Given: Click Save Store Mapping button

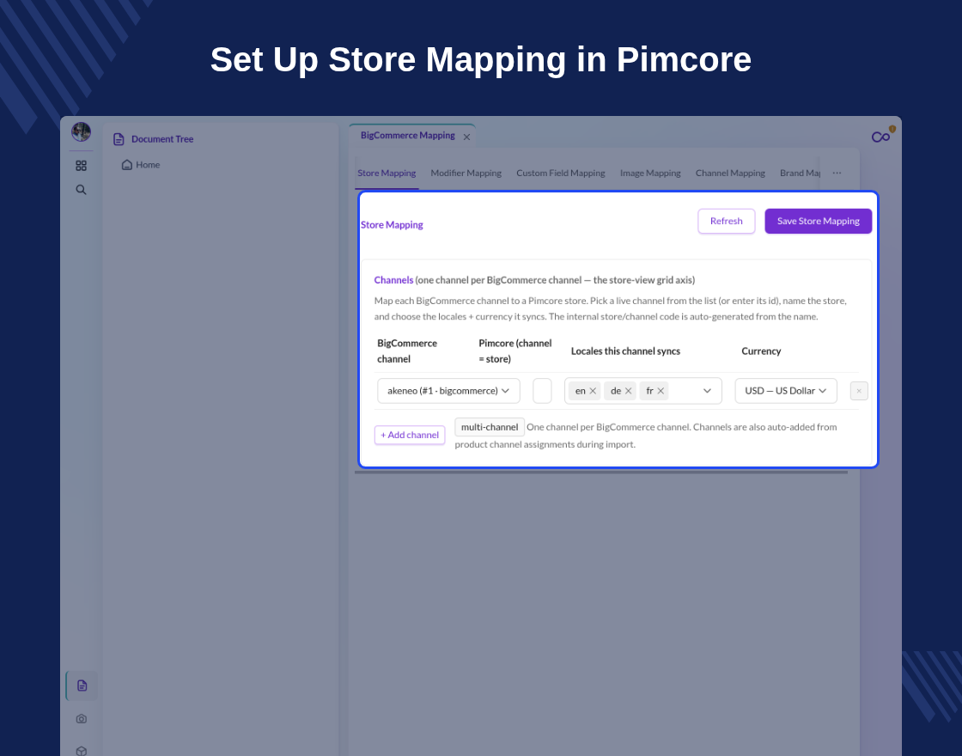Looking at the screenshot, I should click(818, 221).
